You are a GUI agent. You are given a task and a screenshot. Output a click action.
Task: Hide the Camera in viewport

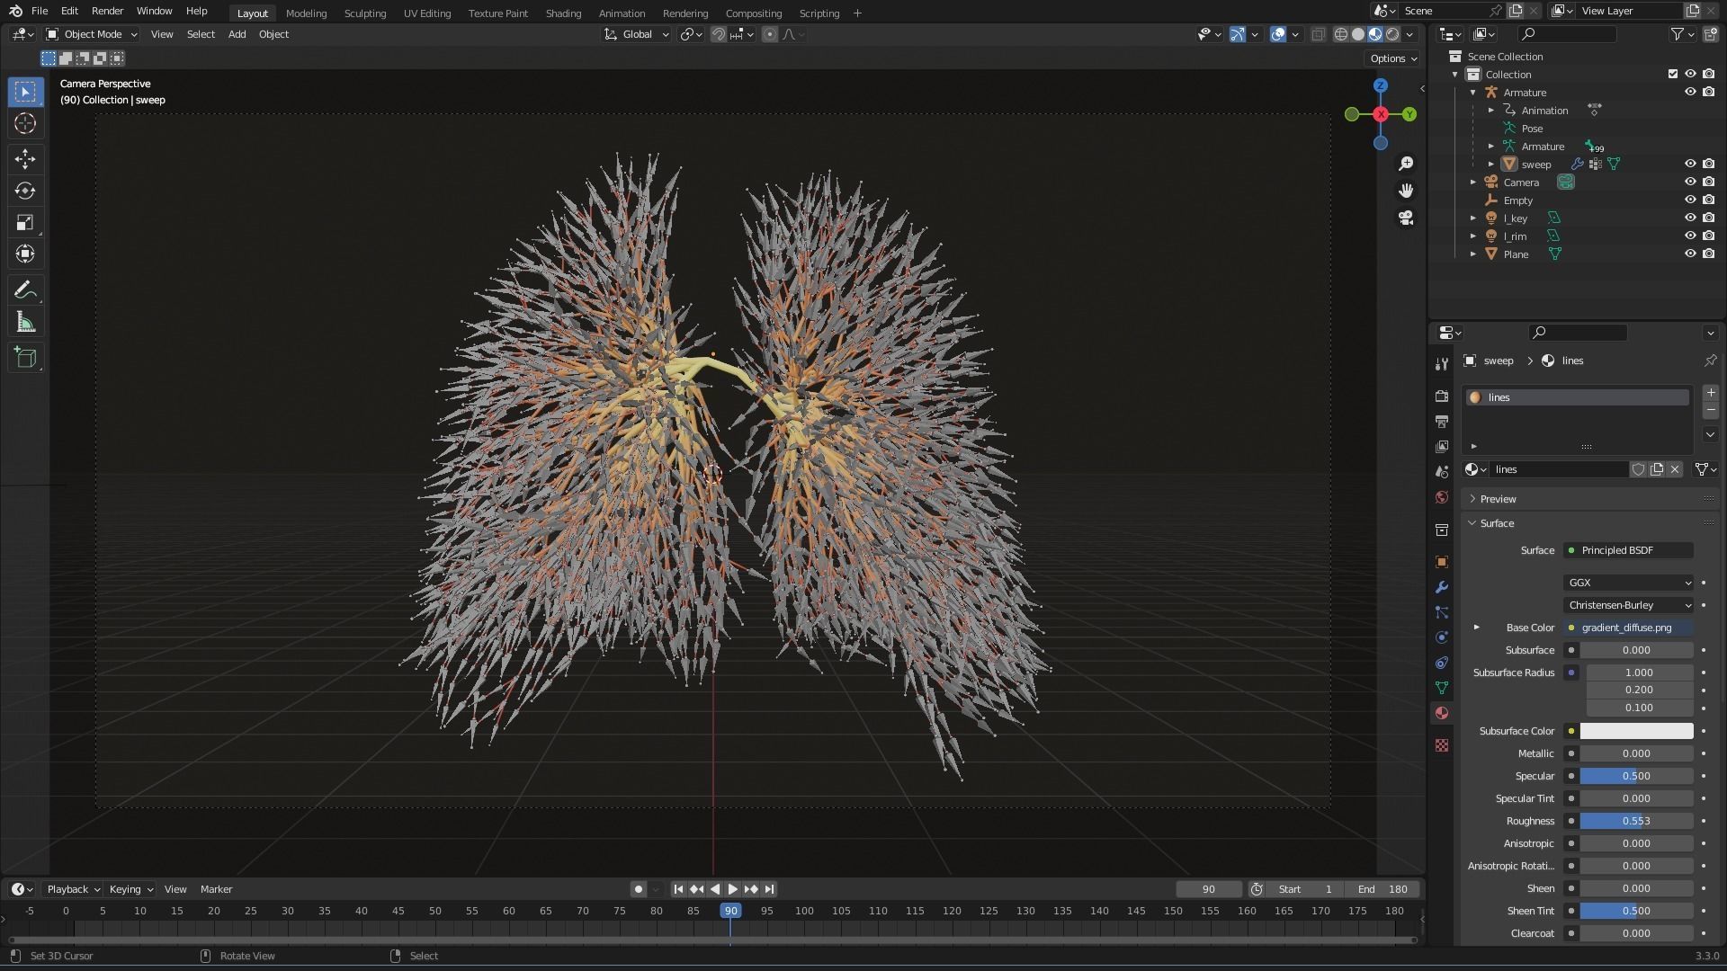1690,182
